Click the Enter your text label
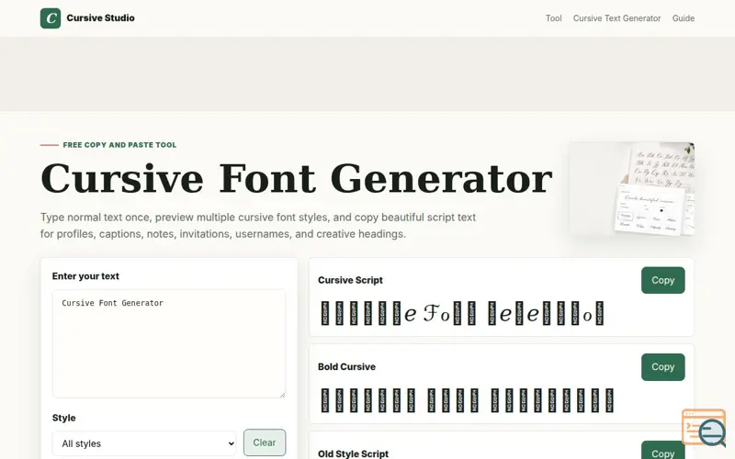Screen dimensions: 735x459 pos(85,276)
